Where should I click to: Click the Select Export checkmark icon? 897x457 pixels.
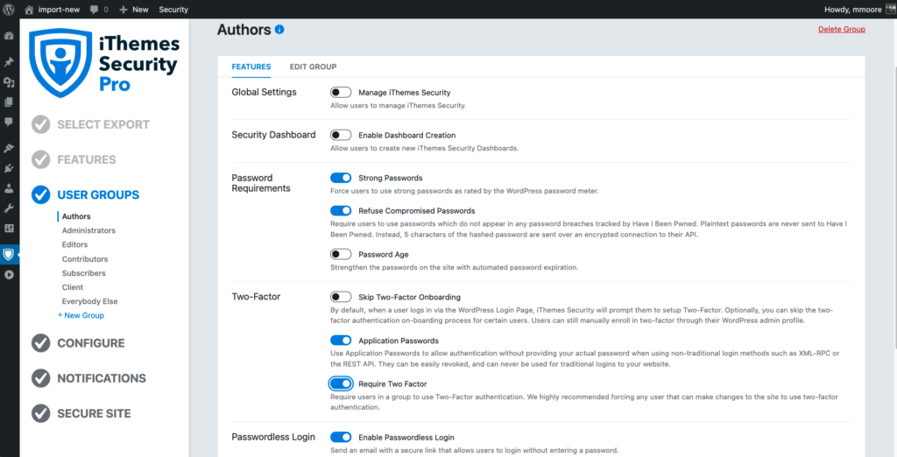(40, 124)
